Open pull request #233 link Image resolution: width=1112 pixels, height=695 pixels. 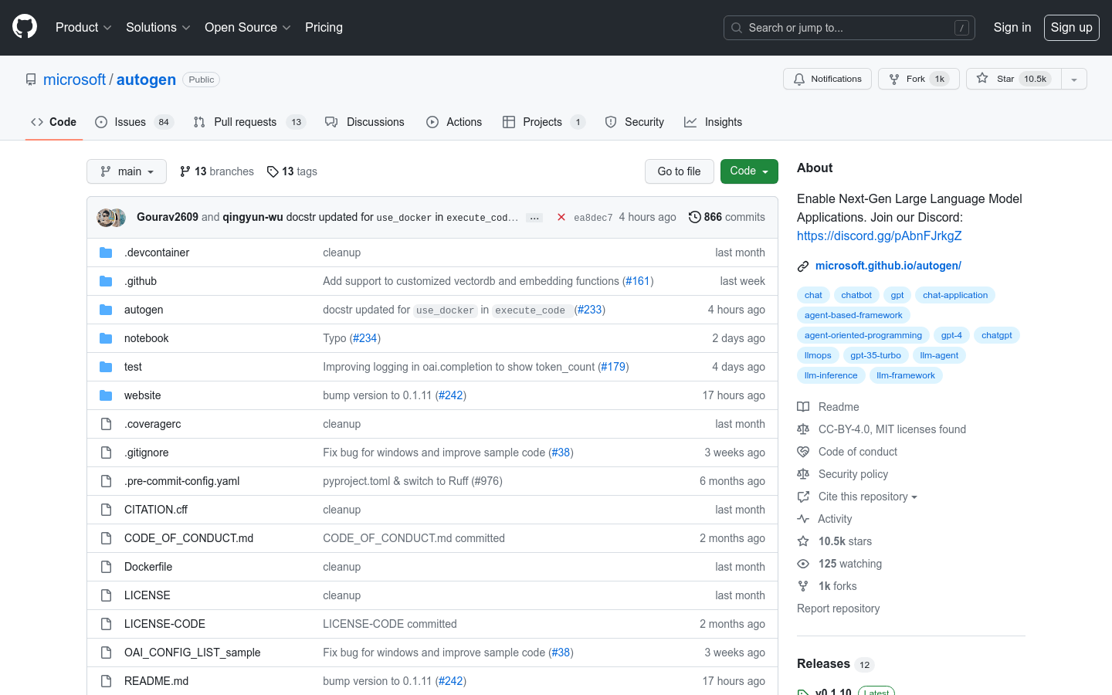pos(590,310)
